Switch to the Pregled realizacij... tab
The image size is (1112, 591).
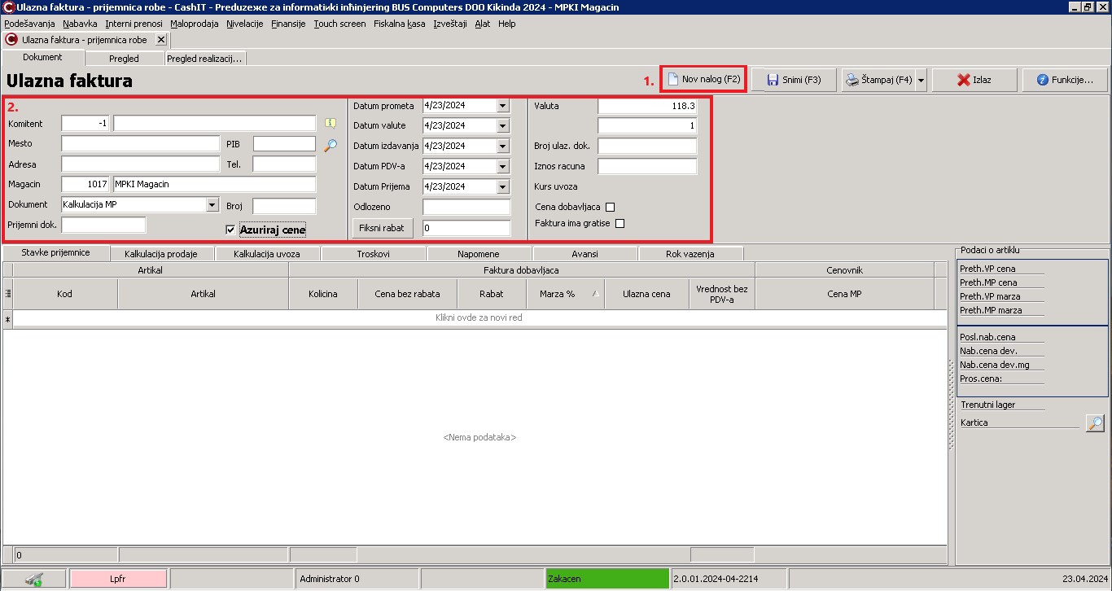click(x=204, y=59)
